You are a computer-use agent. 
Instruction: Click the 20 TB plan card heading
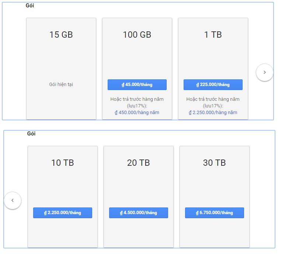139,163
